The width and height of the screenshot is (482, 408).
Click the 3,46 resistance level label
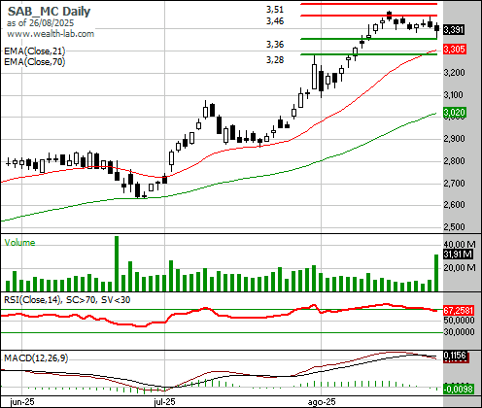click(x=275, y=21)
